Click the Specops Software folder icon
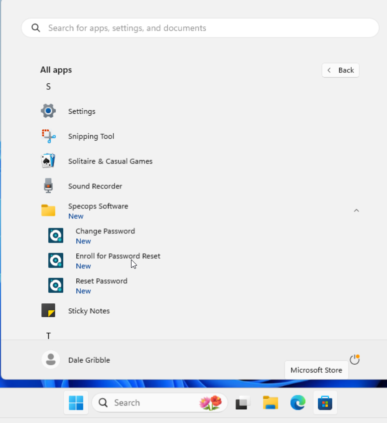The image size is (387, 423). pos(48,211)
